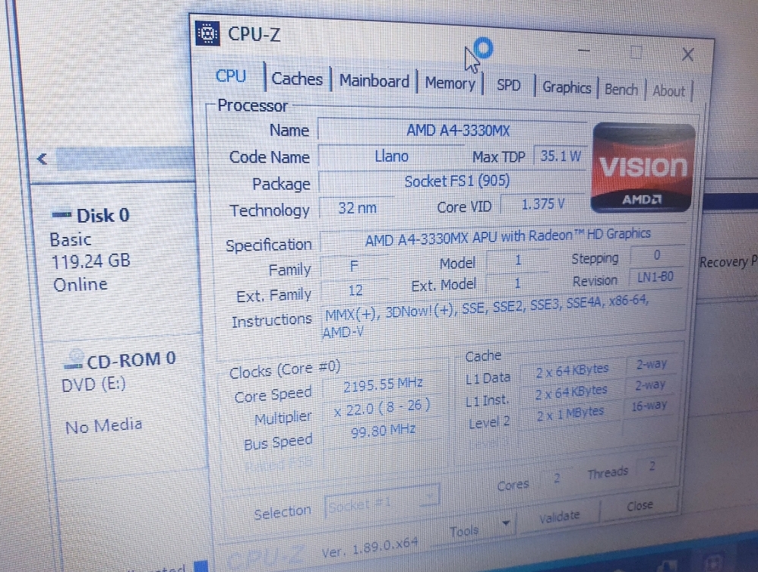Image resolution: width=758 pixels, height=572 pixels.
Task: Click the blue taskbar icon at screen bottom
Action: pos(199,565)
